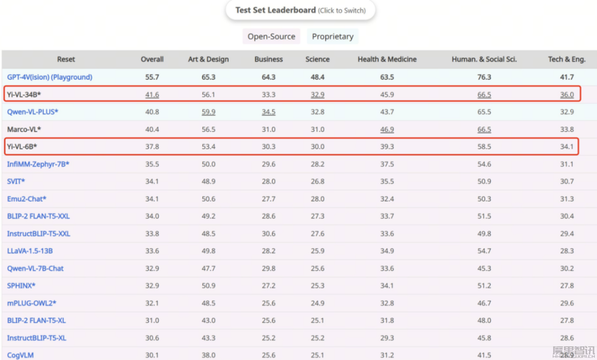Open BLIP-2 FLAN-T5-XL model link
Screen dimensions: 597x360
(37, 320)
